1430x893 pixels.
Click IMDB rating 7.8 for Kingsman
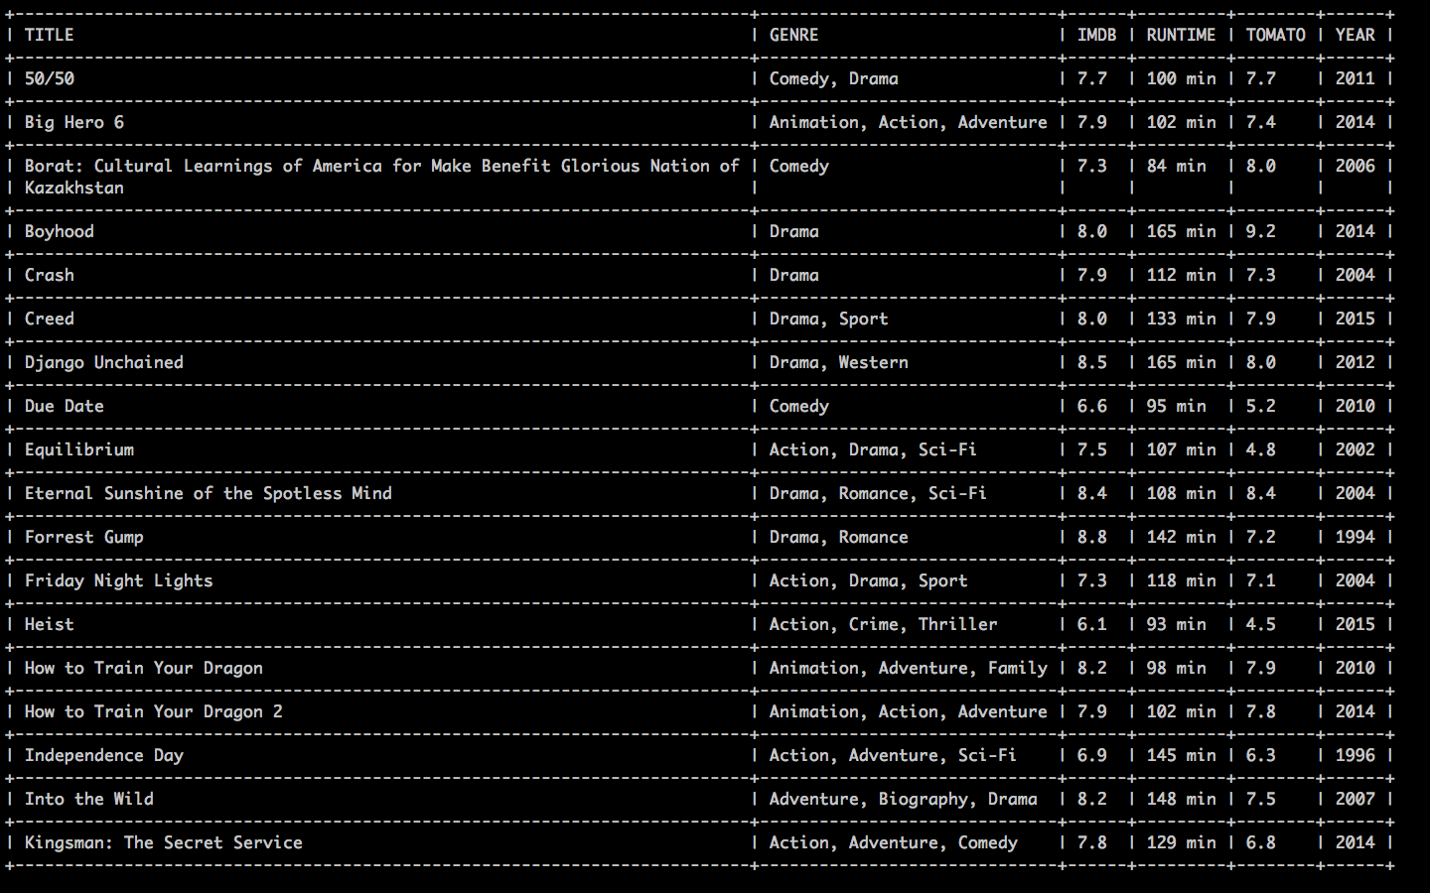1092,842
